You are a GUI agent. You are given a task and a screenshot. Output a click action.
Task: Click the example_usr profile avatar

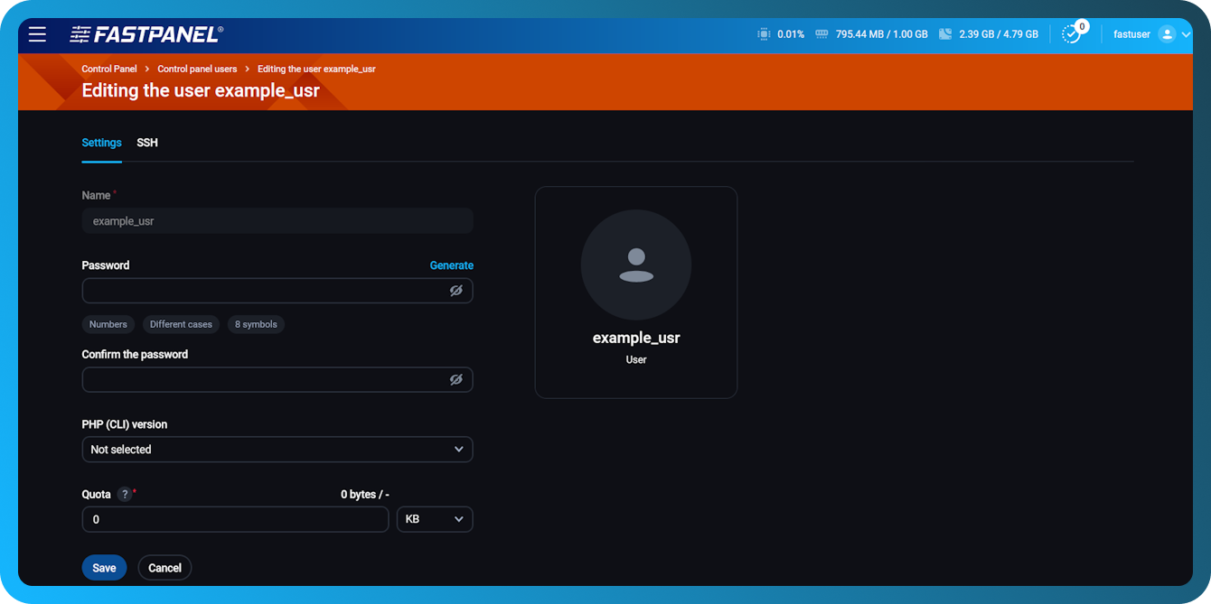[x=635, y=265]
